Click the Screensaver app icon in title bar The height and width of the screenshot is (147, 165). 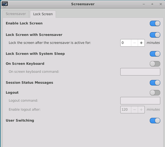4,4
